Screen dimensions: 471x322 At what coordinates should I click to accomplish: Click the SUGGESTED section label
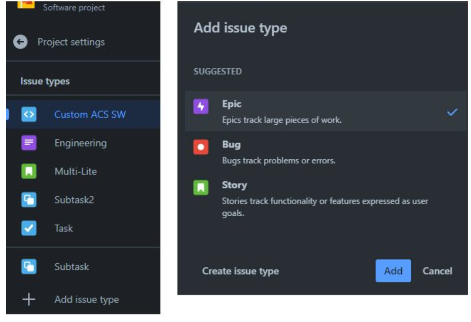[x=217, y=72]
